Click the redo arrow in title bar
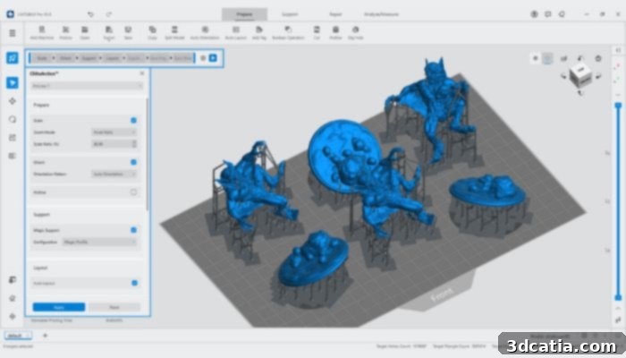Image resolution: width=626 pixels, height=358 pixels. (108, 14)
